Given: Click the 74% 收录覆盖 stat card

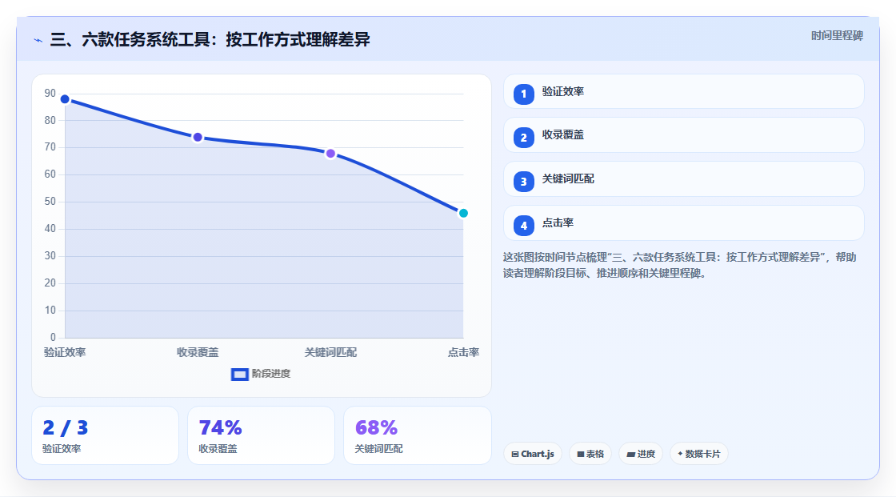Looking at the screenshot, I should [261, 436].
